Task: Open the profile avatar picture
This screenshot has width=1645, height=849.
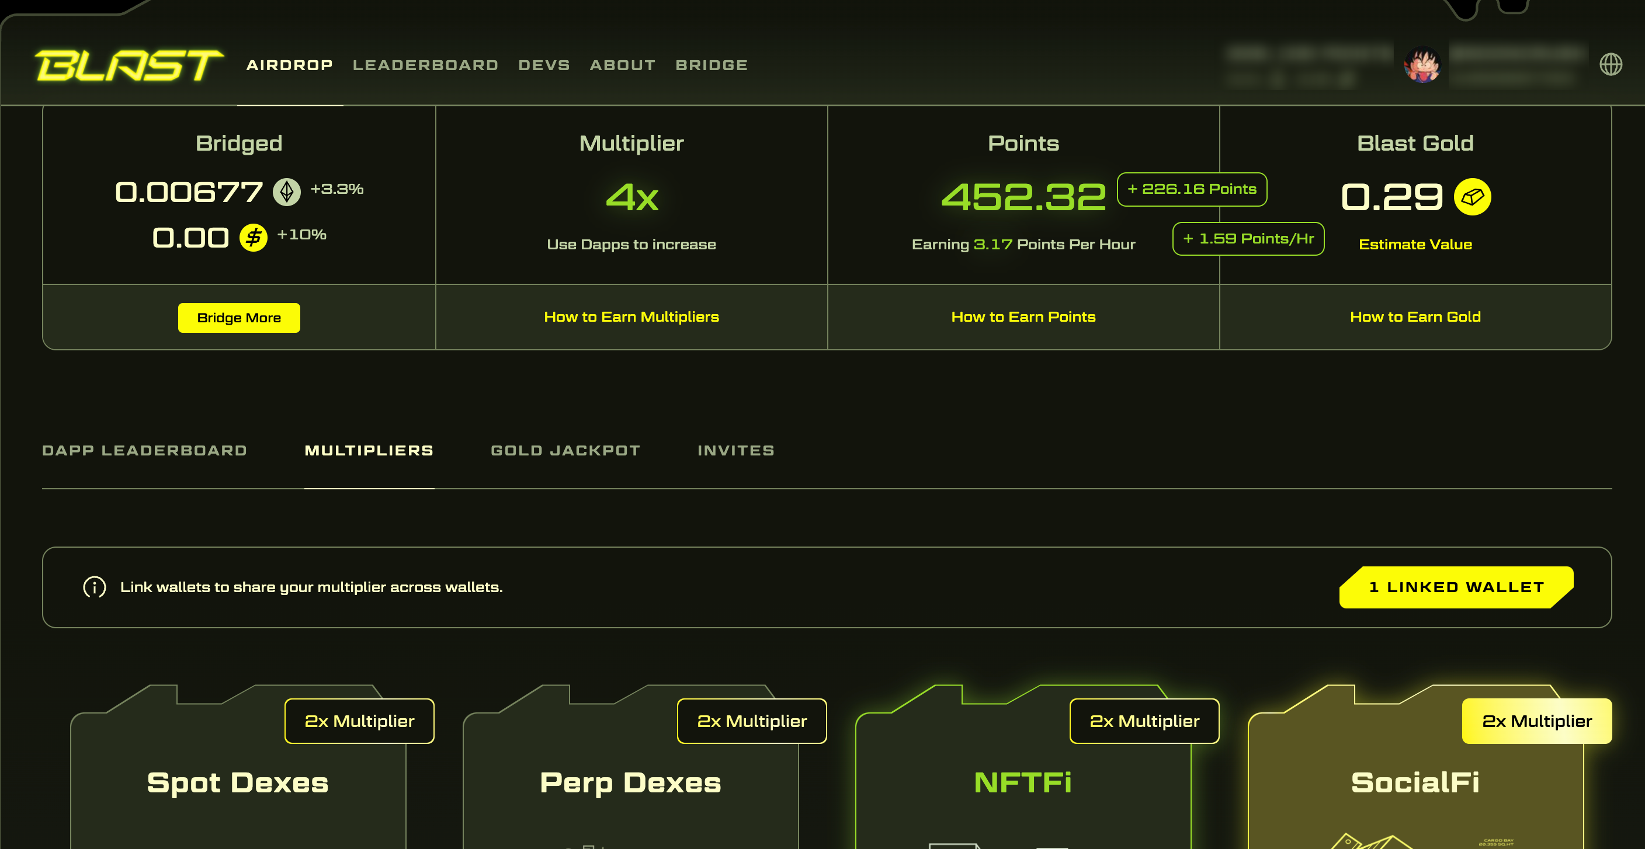Action: click(1422, 64)
